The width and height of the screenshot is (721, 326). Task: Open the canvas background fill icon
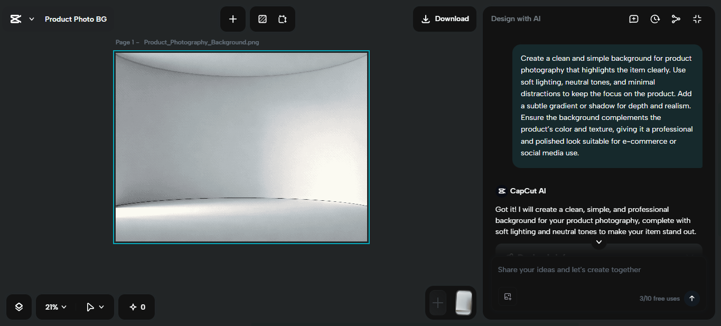tap(262, 18)
